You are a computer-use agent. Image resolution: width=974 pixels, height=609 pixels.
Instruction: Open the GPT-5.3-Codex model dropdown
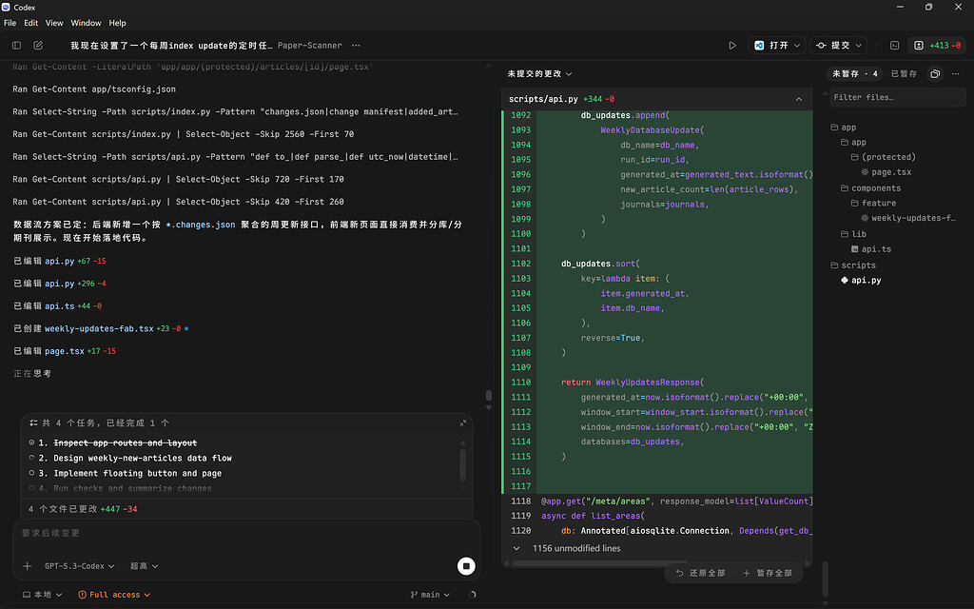tap(80, 566)
